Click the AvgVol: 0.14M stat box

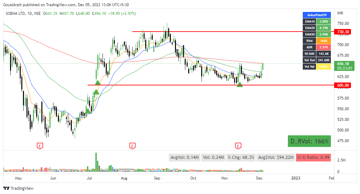185,157
